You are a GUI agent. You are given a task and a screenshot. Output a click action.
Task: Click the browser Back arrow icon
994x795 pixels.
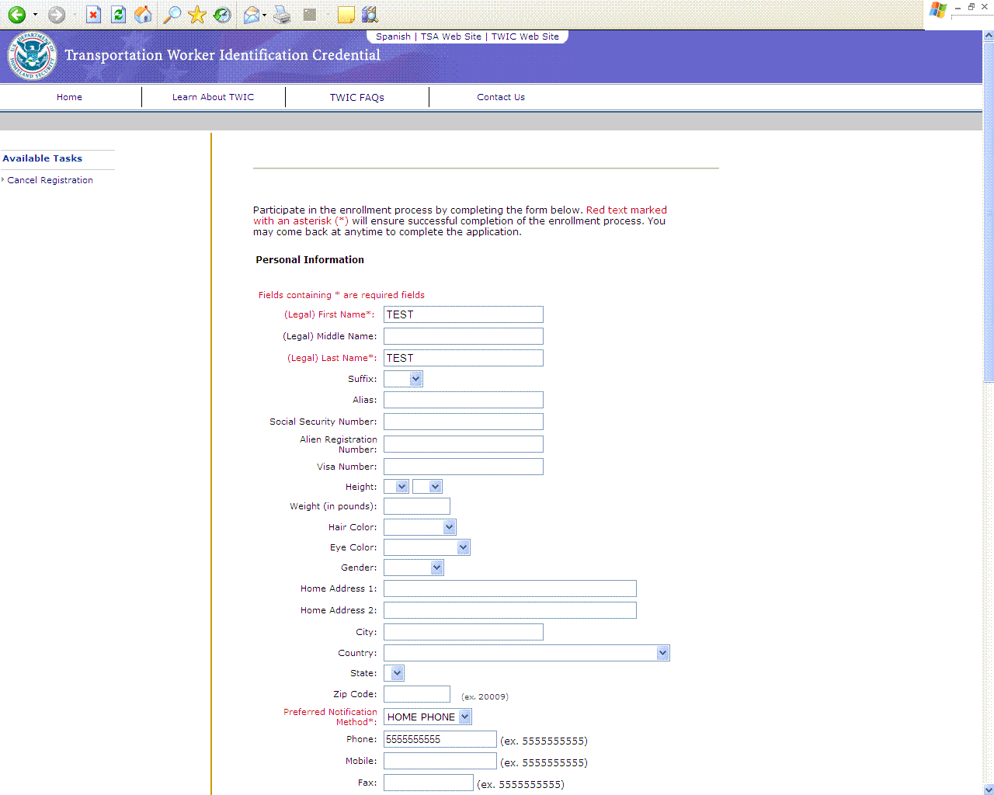17,15
